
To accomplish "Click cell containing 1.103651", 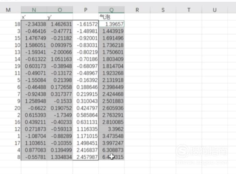I will 34,143.
